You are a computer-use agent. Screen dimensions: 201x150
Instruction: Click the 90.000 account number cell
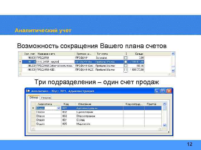click(x=29, y=58)
